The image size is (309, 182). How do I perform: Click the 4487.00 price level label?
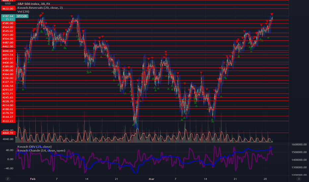coord(8,42)
